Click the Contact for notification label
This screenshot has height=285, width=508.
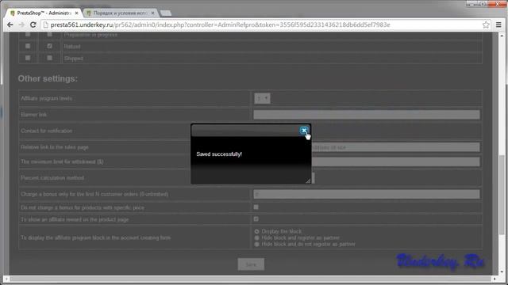46,131
